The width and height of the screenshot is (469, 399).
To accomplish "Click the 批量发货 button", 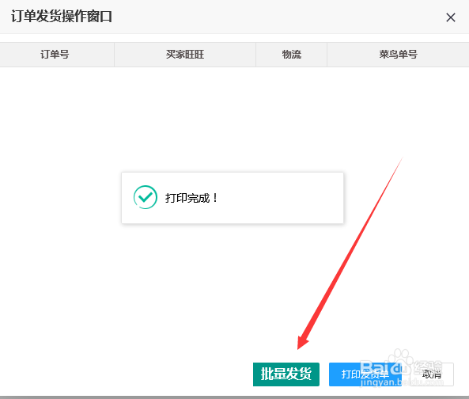I will (286, 374).
